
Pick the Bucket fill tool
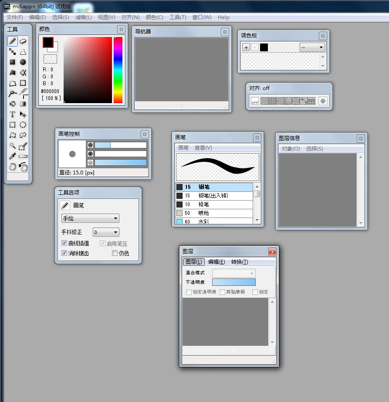tap(13, 104)
